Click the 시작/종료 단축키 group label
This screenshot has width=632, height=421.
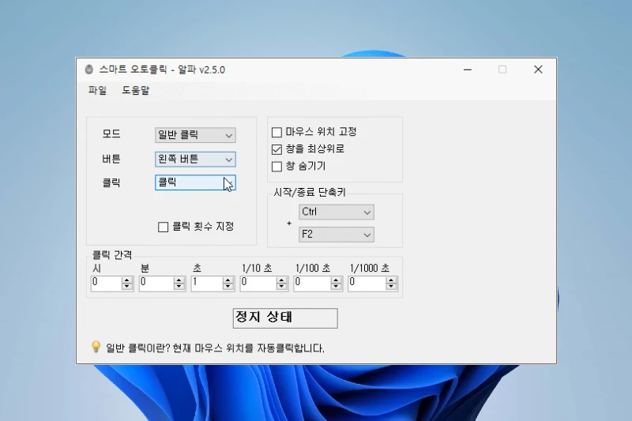[x=310, y=192]
